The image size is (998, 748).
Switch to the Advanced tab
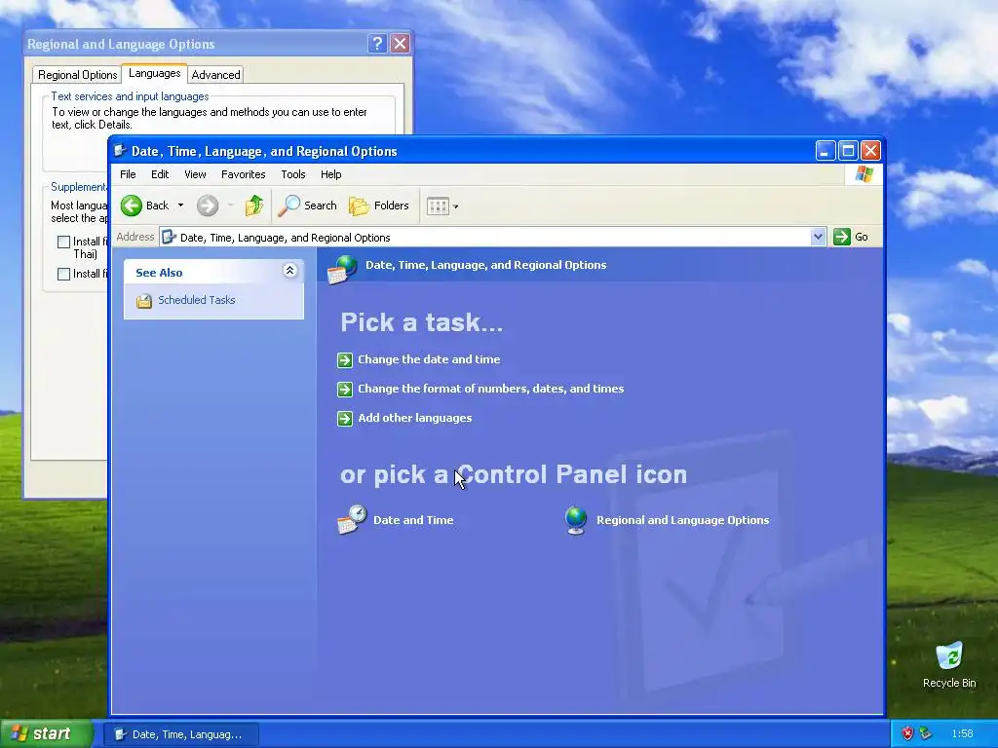click(x=215, y=75)
